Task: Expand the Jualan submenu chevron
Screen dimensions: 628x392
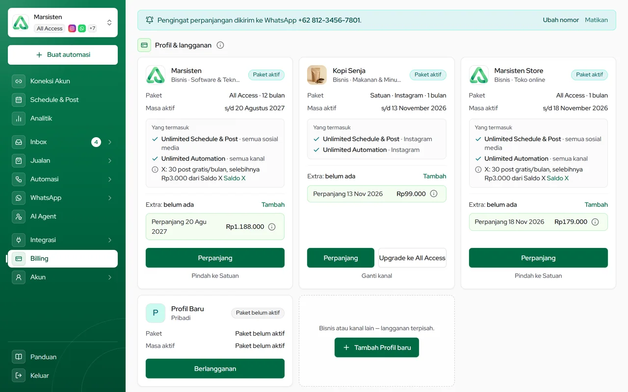Action: (110, 161)
